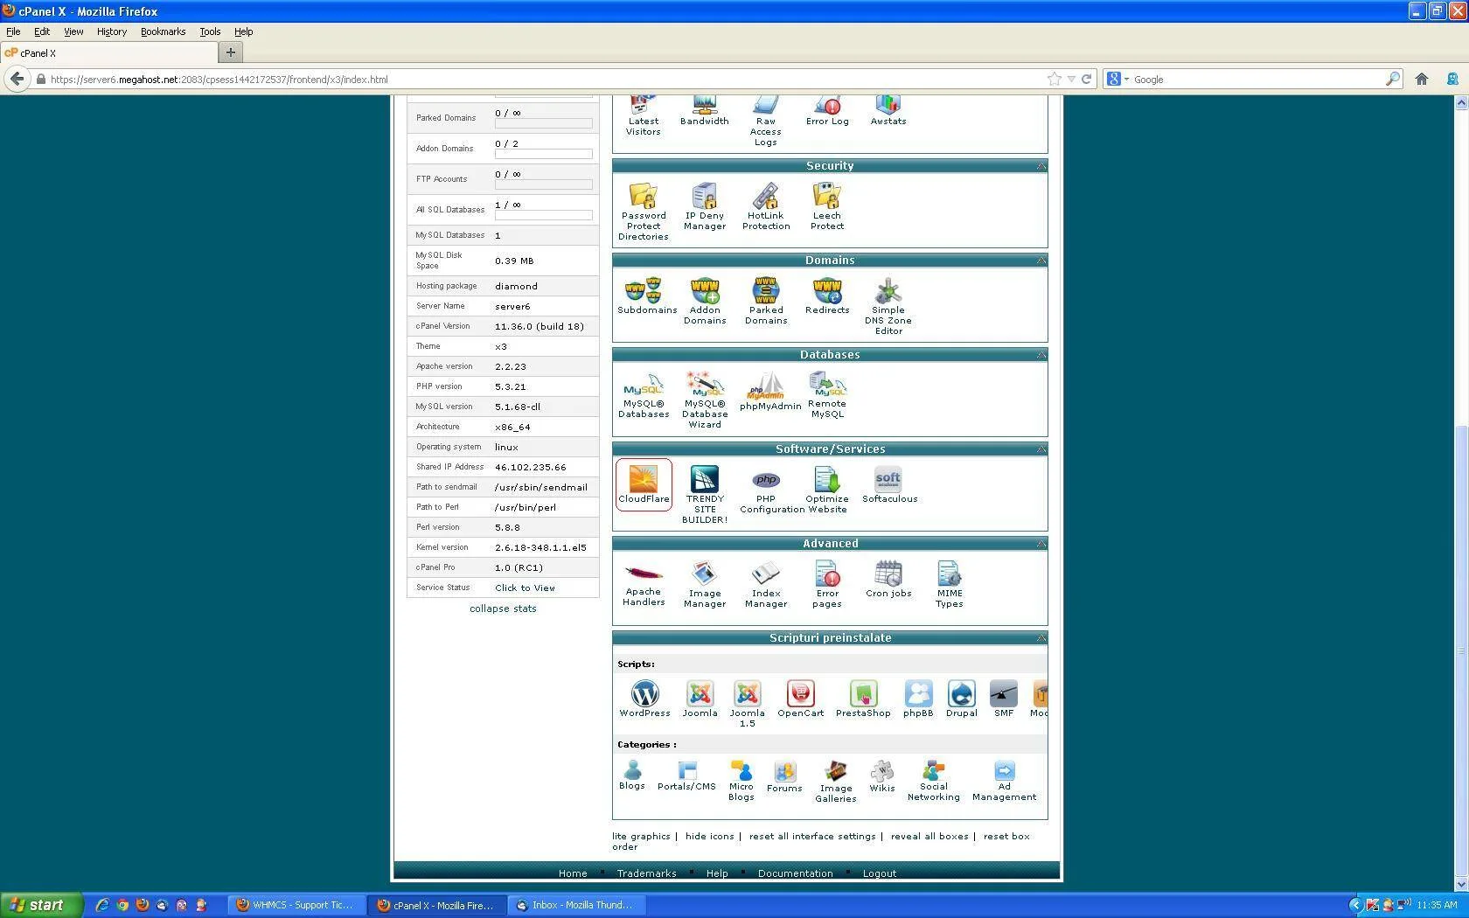Viewport: 1469px width, 918px height.
Task: Click Documentation footer link
Action: pos(795,873)
